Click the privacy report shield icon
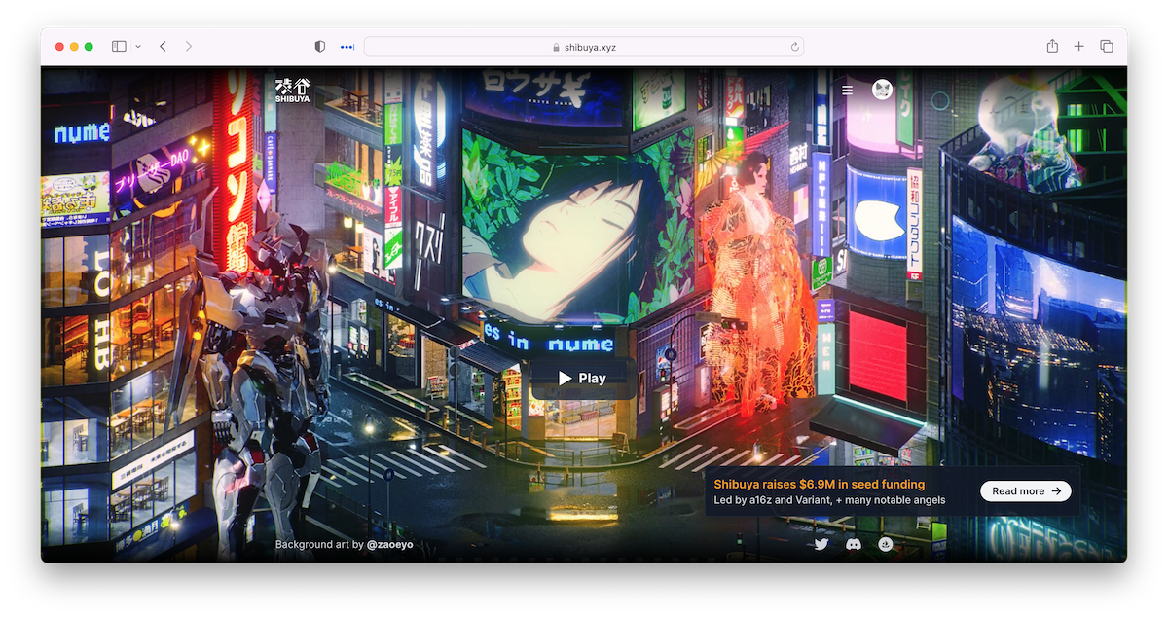Screen dimensions: 1168x617 tap(319, 47)
